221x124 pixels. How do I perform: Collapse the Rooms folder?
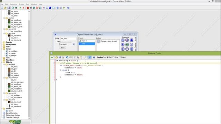(2, 108)
